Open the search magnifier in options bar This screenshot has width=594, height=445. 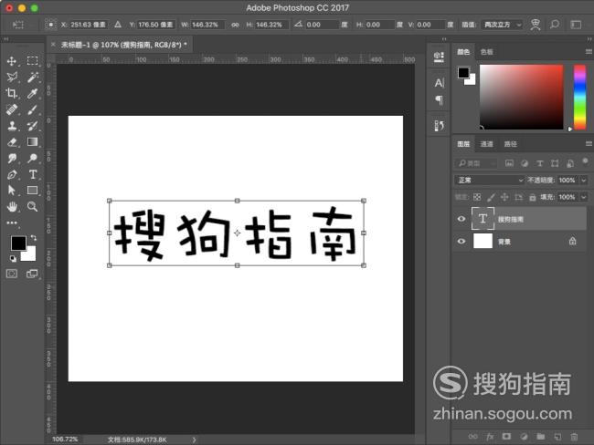point(555,25)
